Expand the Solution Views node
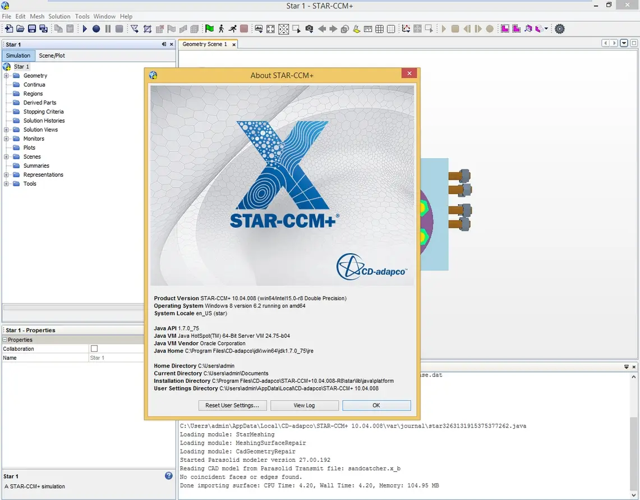The width and height of the screenshot is (640, 500). (6, 130)
